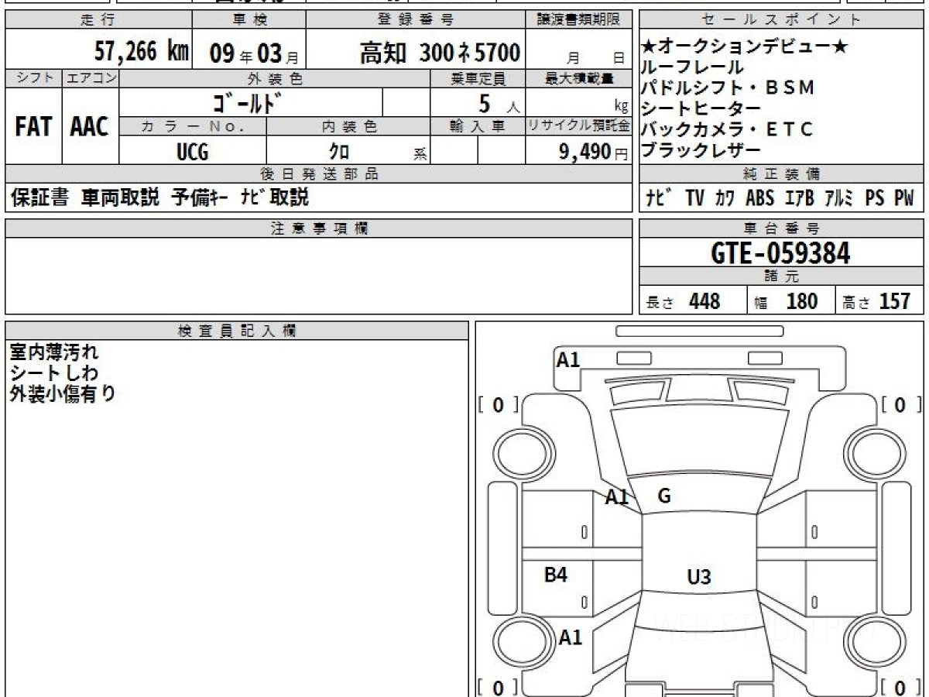This screenshot has height=697, width=929.
Task: Click the mileage value 57,266 km
Action: (x=141, y=52)
